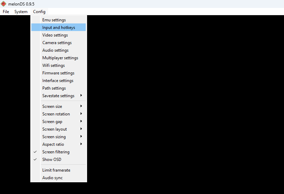The width and height of the screenshot is (284, 194).
Task: Open Emu settings
Action: [x=54, y=20]
